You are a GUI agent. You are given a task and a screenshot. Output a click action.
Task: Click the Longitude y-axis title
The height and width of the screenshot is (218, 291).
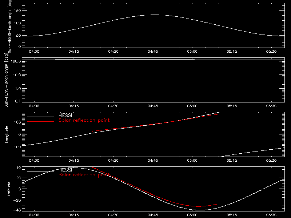tap(7, 134)
